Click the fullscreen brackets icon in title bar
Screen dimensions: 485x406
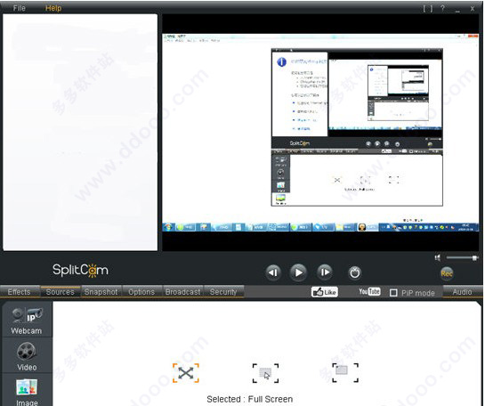tap(428, 9)
